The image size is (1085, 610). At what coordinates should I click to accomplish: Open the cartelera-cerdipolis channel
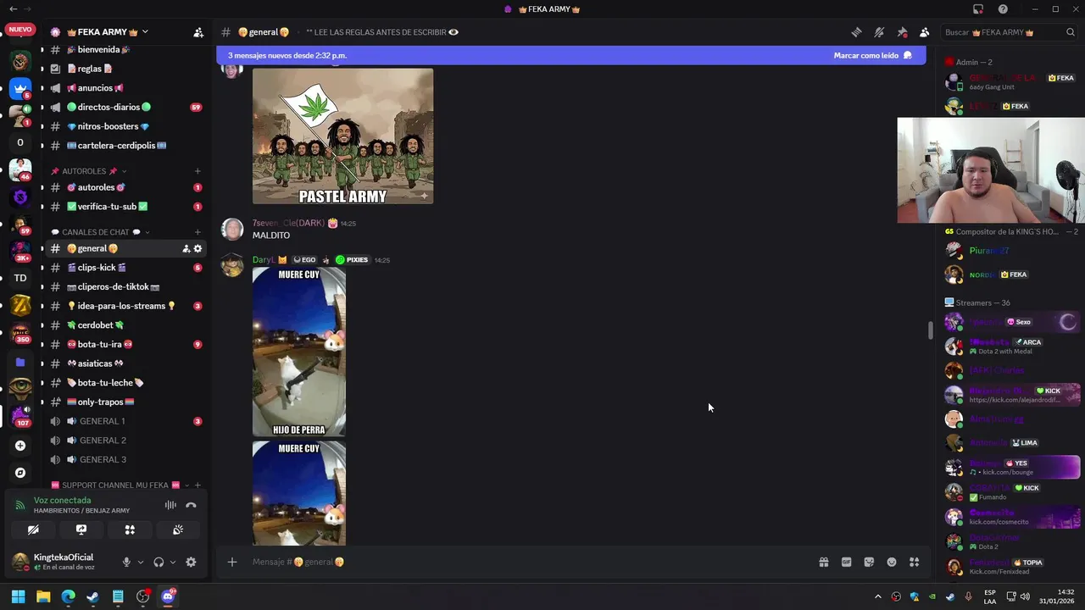[125, 146]
